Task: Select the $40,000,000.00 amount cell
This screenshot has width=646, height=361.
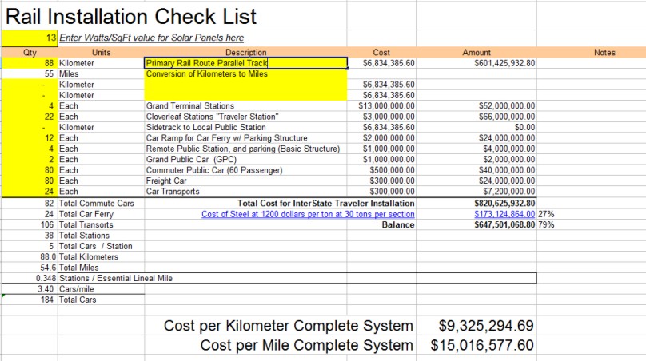Action: point(477,170)
